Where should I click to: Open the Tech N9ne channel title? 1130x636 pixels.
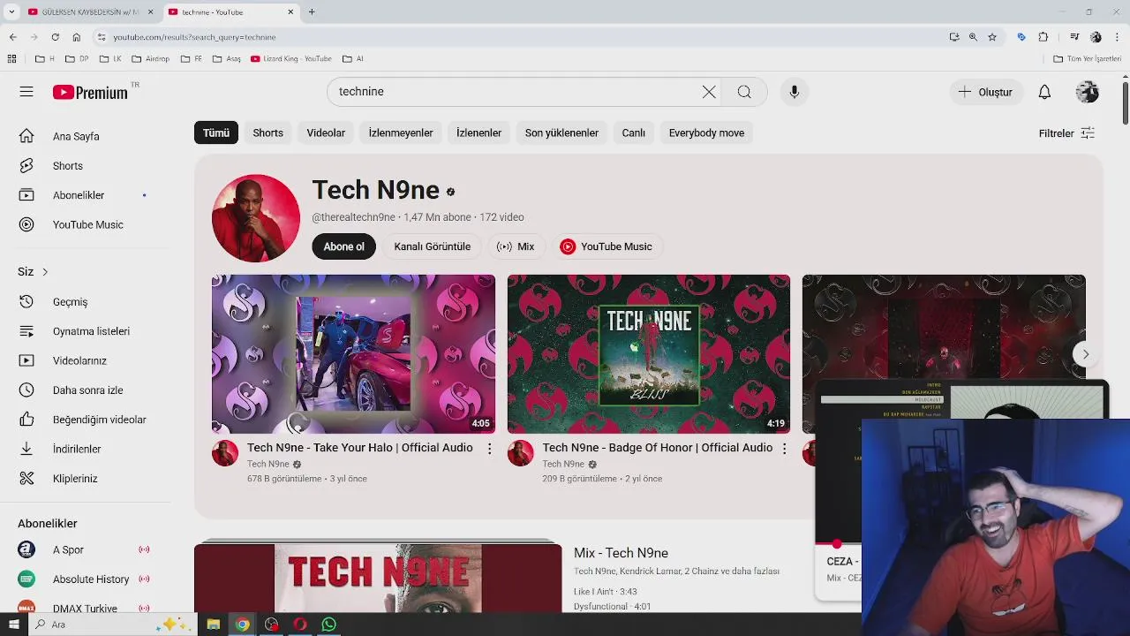pos(375,190)
